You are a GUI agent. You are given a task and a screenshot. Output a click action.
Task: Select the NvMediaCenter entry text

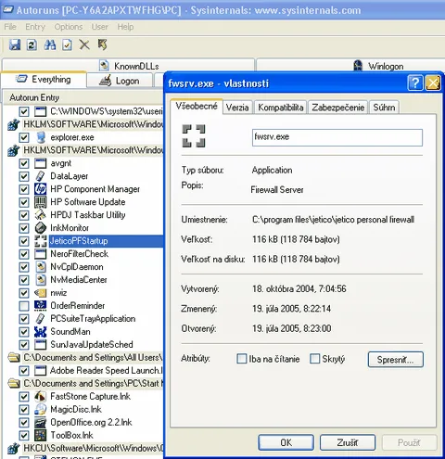coord(79,280)
